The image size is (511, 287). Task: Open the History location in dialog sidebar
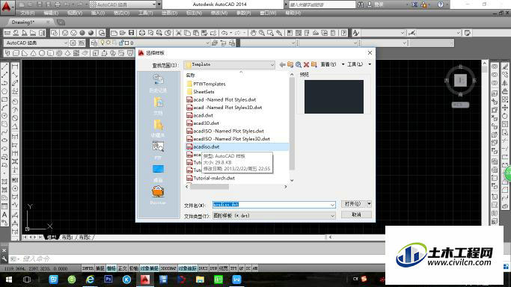point(158,83)
